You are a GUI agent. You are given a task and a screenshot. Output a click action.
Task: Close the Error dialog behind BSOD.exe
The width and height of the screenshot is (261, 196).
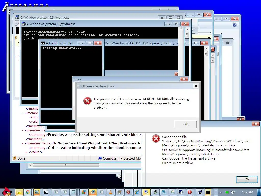point(184,79)
